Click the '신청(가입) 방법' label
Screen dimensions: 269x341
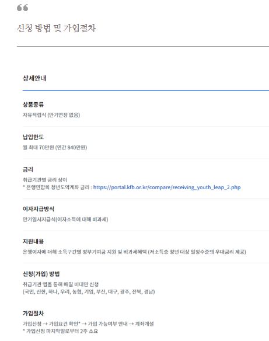pos(41,274)
